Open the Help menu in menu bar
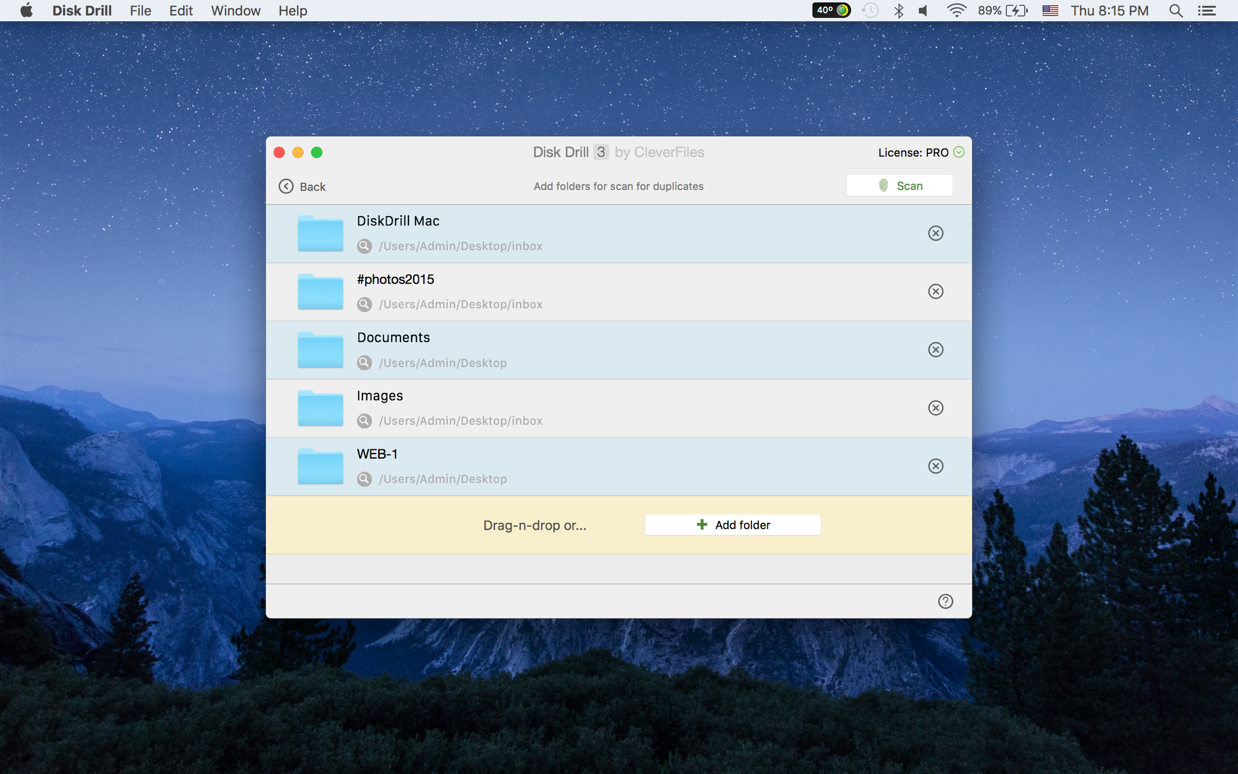Image resolution: width=1238 pixels, height=774 pixels. pos(293,11)
